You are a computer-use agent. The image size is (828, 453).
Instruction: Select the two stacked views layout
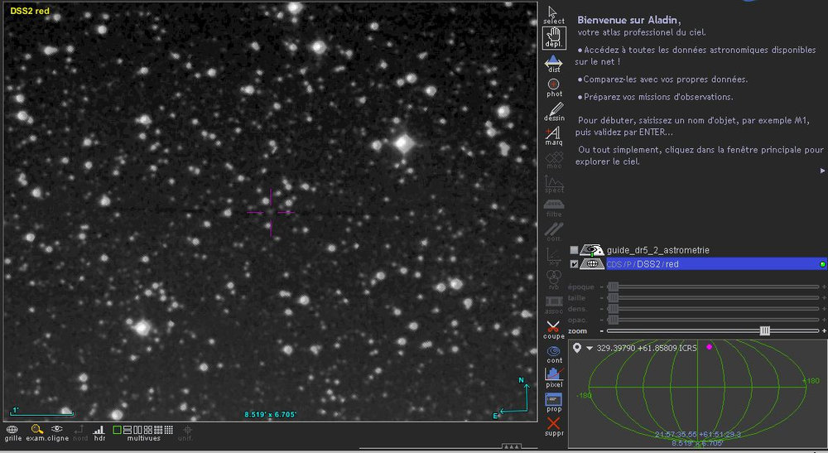(x=128, y=430)
